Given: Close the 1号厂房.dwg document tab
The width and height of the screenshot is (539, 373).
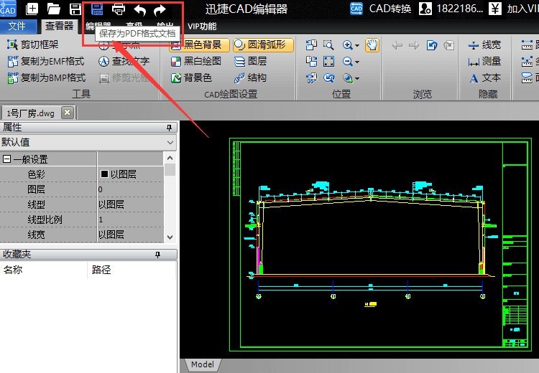Looking at the screenshot, I should point(67,113).
